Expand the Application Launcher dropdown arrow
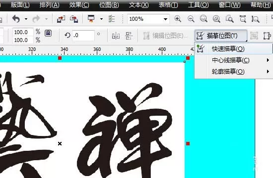273x178 pixels. tap(101, 19)
